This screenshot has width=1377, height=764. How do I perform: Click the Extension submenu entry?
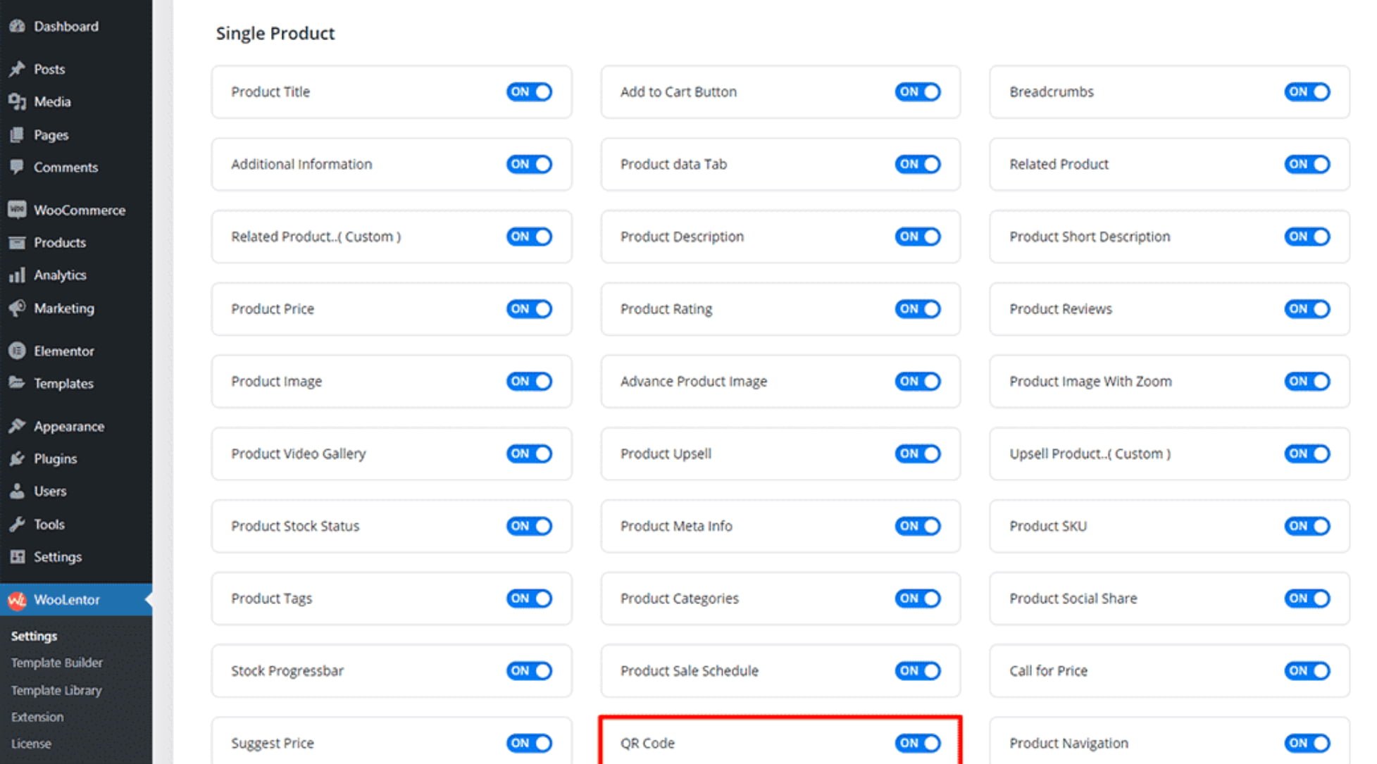(37, 717)
